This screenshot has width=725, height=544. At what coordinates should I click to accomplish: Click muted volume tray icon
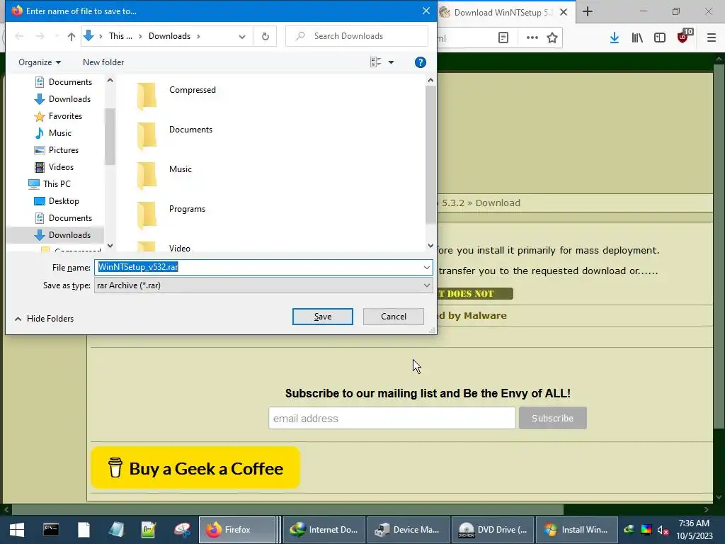point(663,530)
